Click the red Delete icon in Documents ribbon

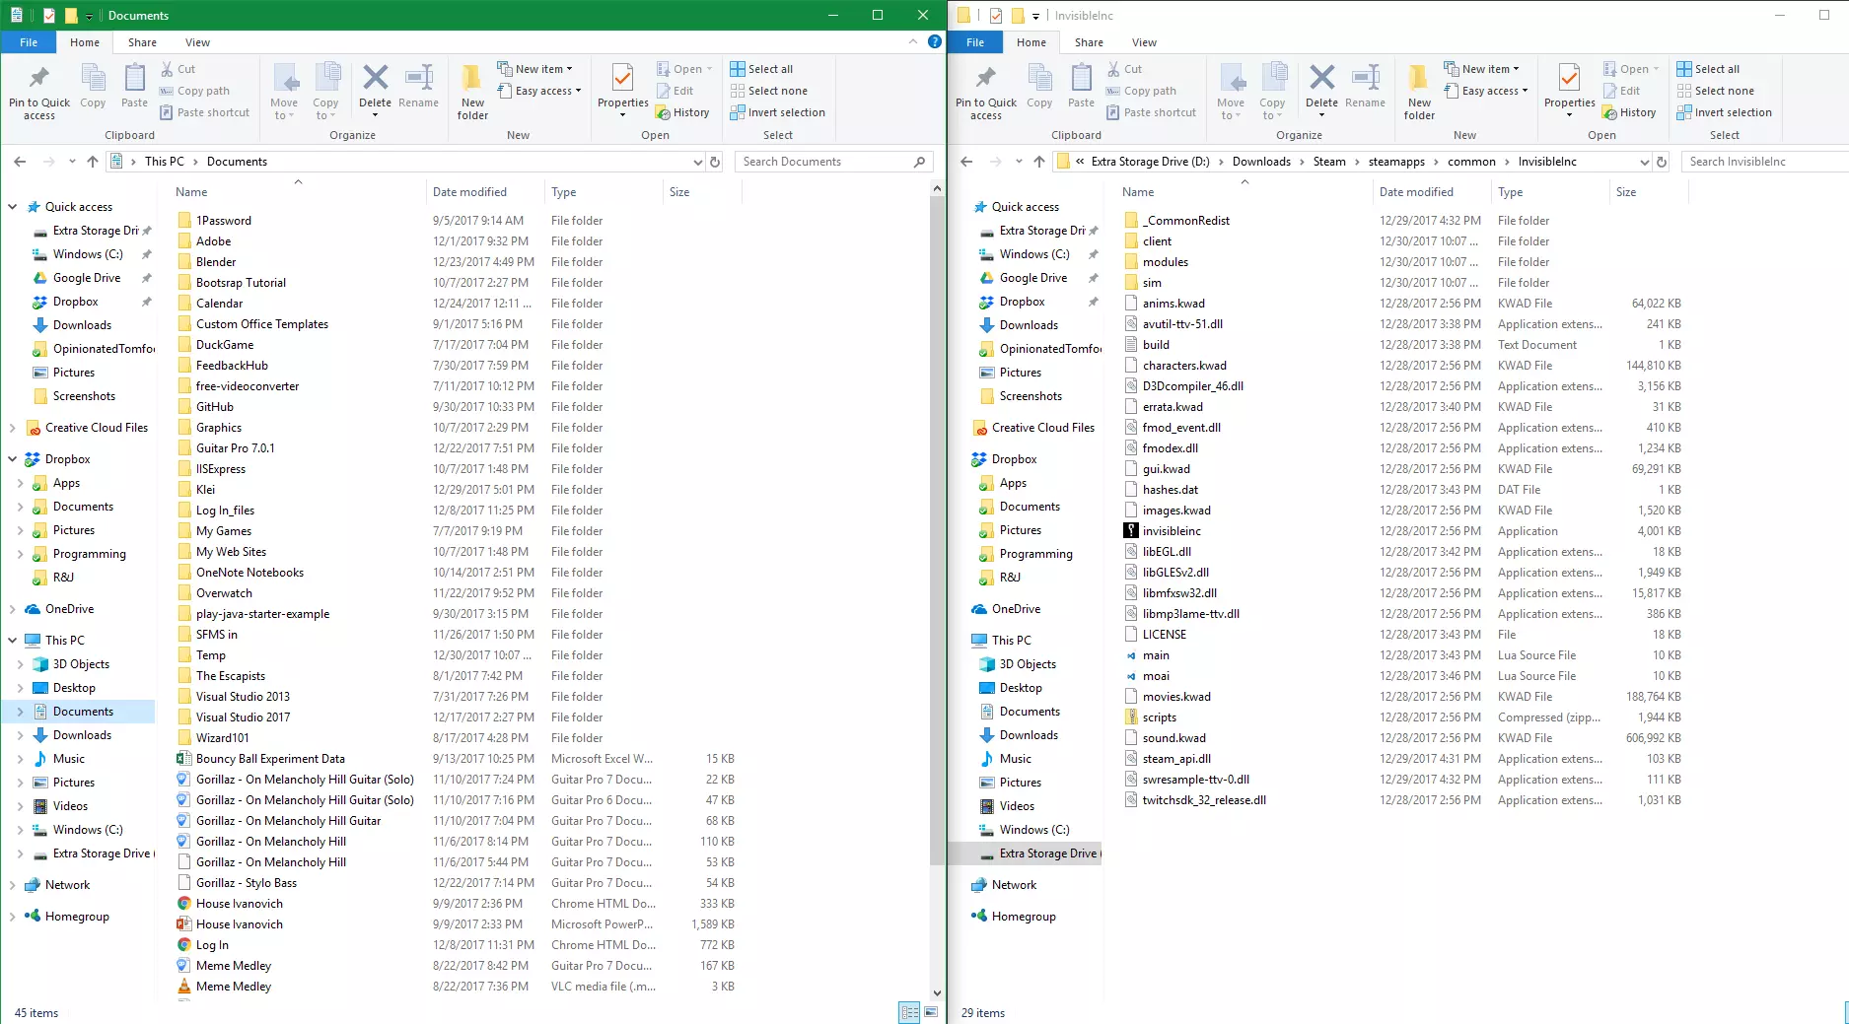(x=375, y=78)
